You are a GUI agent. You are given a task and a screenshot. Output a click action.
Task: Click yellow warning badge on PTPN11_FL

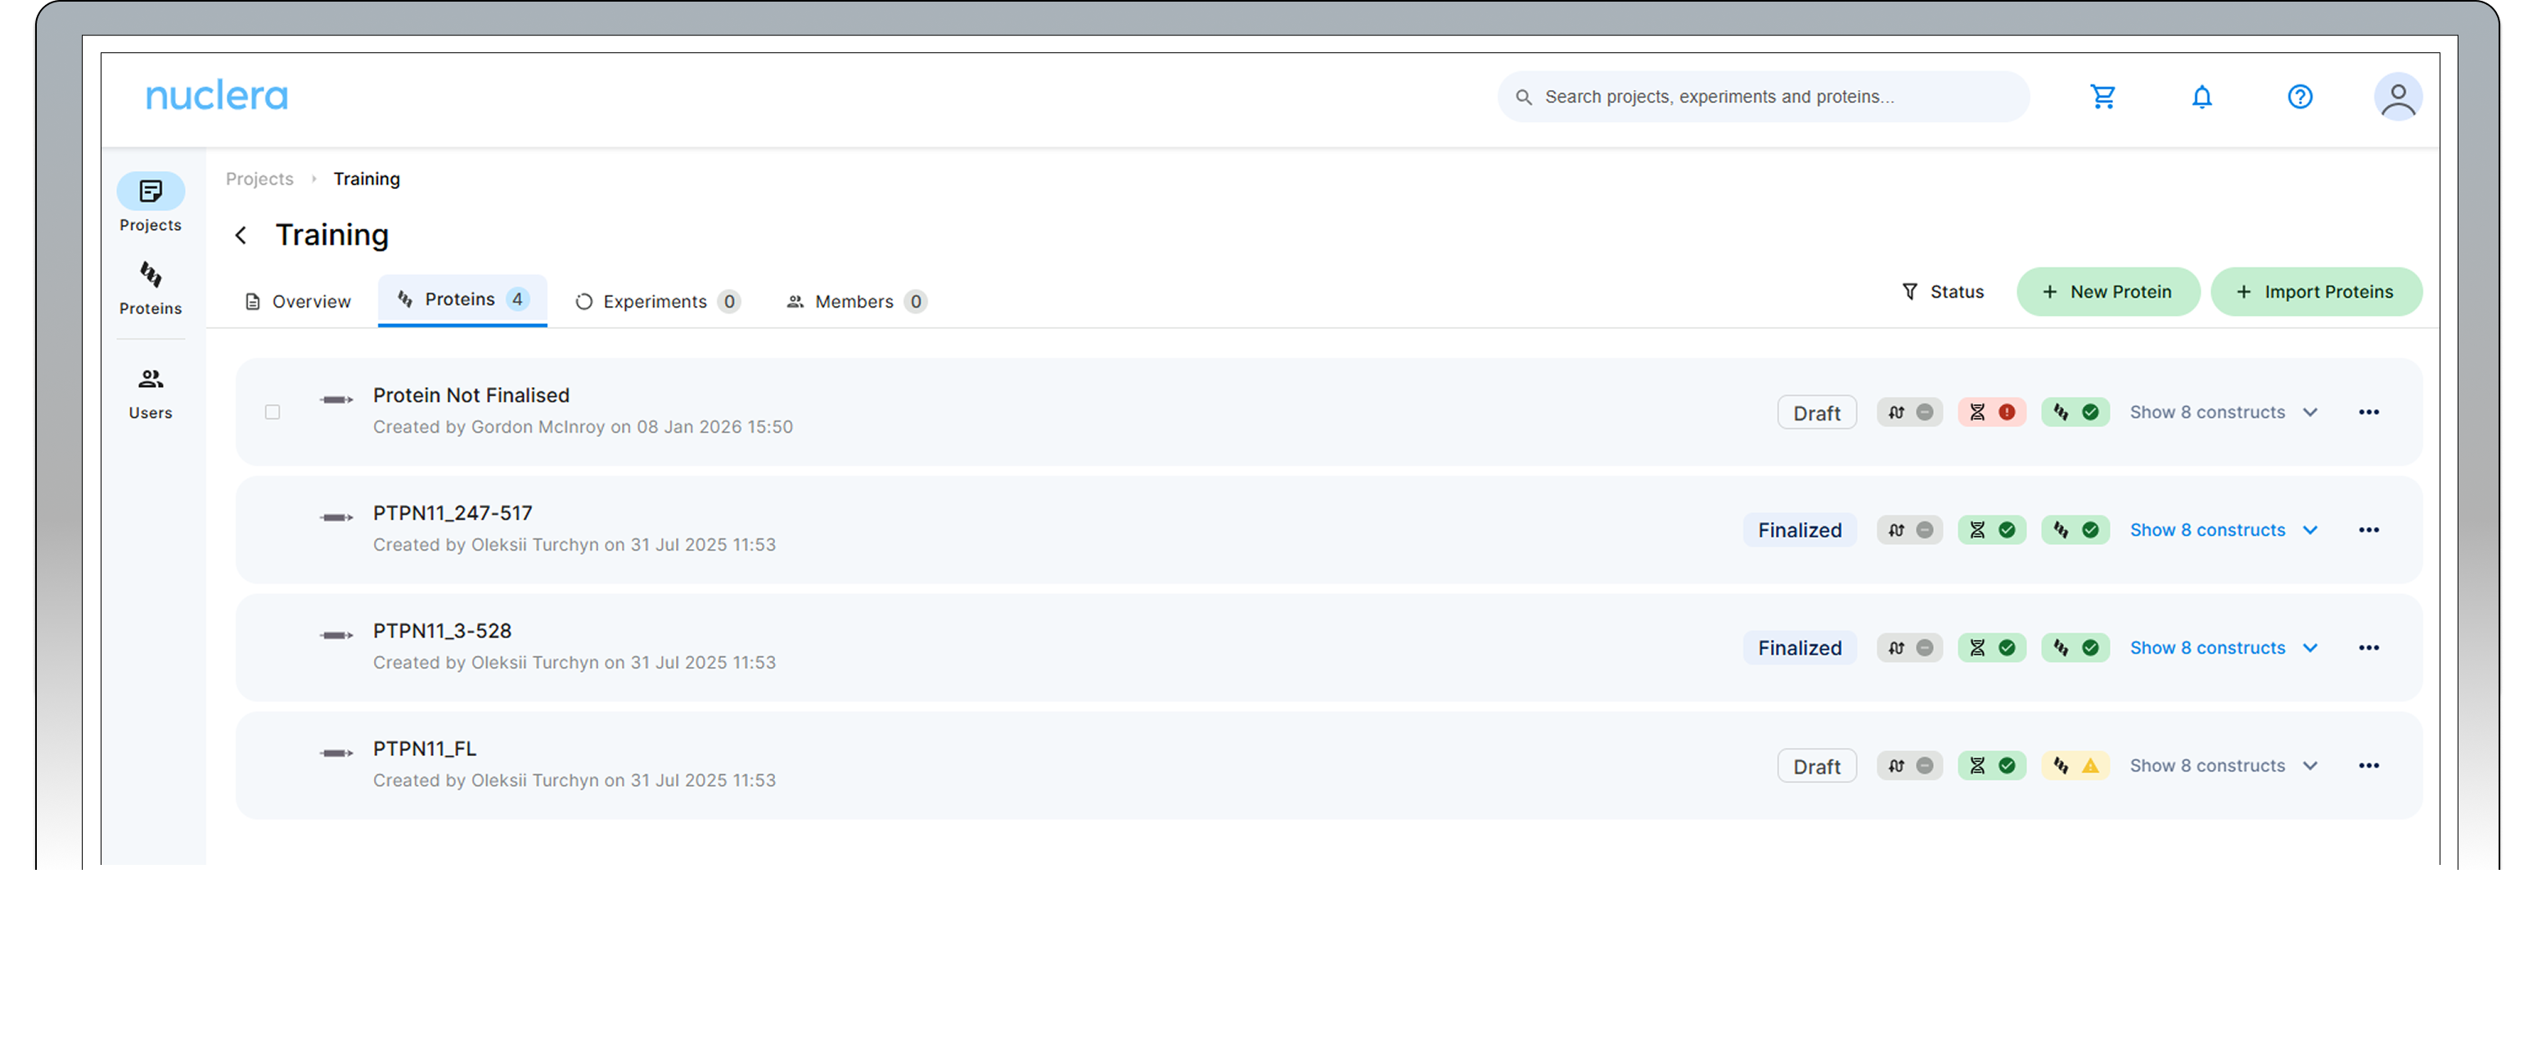point(2075,765)
